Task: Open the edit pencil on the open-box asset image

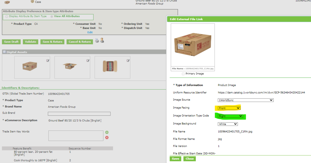Action: pos(88,60)
